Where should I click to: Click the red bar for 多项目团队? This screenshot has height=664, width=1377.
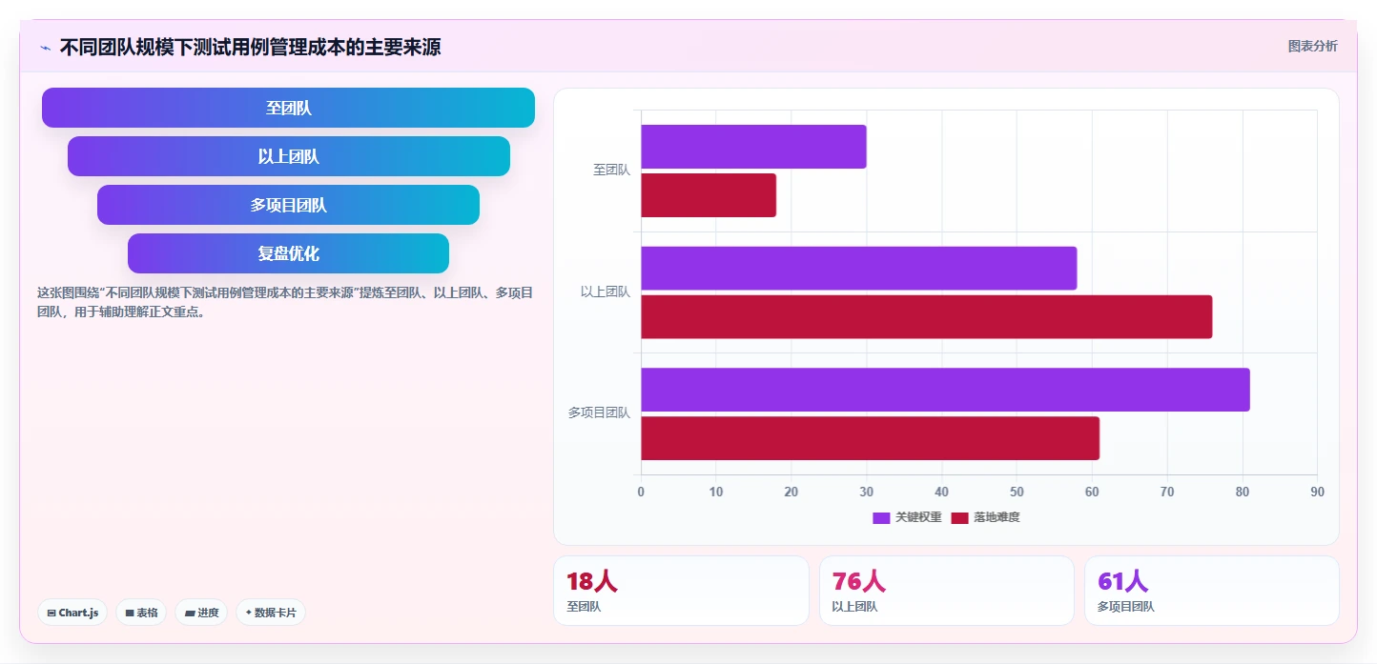[870, 438]
